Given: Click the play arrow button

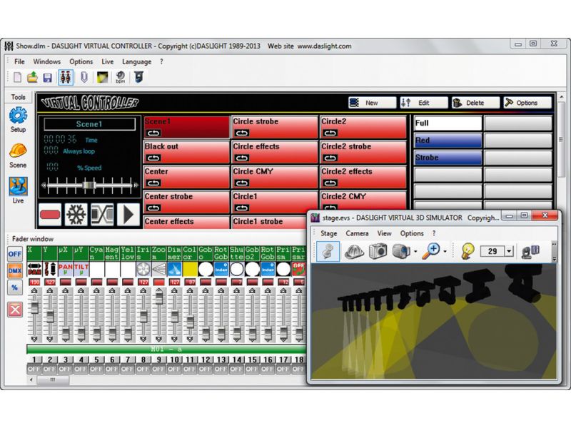Looking at the screenshot, I should [x=128, y=215].
